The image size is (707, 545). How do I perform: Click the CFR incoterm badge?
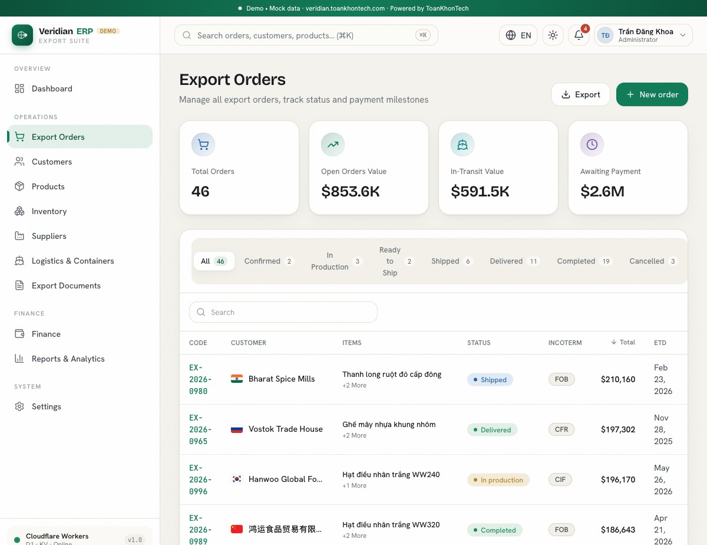pyautogui.click(x=561, y=429)
